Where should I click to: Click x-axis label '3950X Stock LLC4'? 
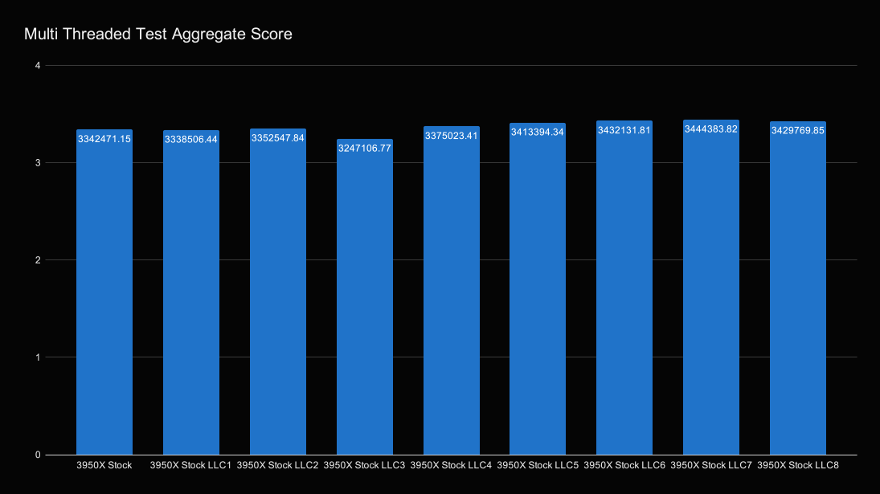click(x=451, y=465)
